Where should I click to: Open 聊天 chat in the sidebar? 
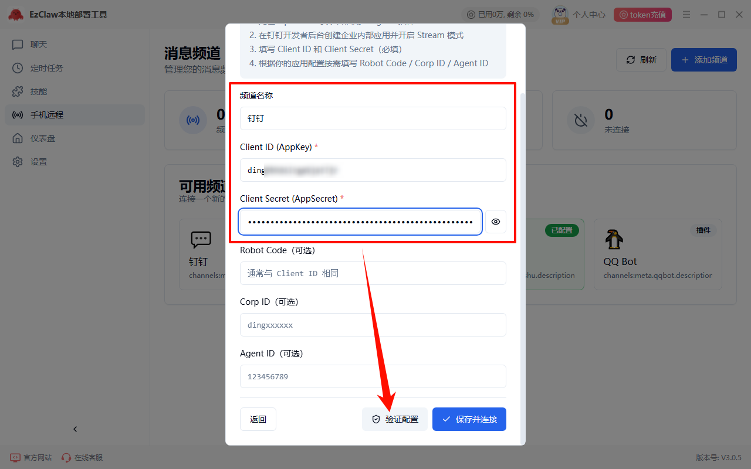pos(39,45)
